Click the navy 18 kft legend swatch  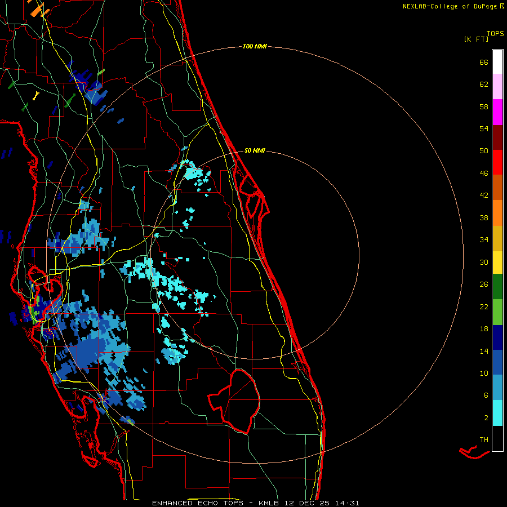497,337
